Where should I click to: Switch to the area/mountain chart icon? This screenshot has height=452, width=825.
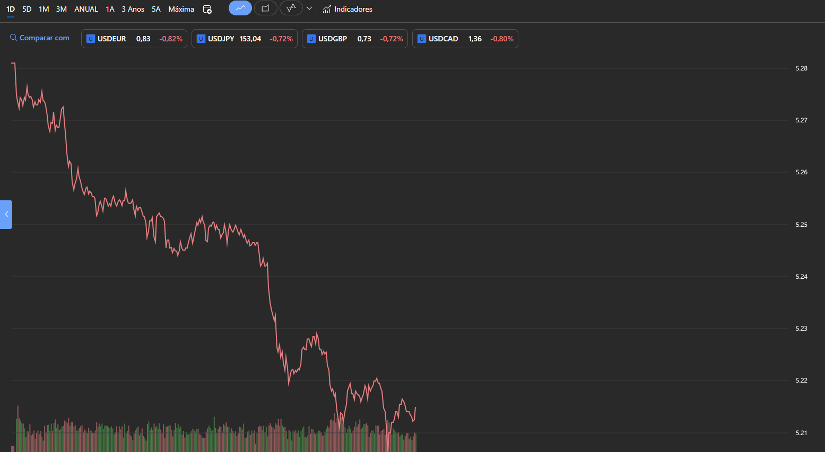(265, 8)
